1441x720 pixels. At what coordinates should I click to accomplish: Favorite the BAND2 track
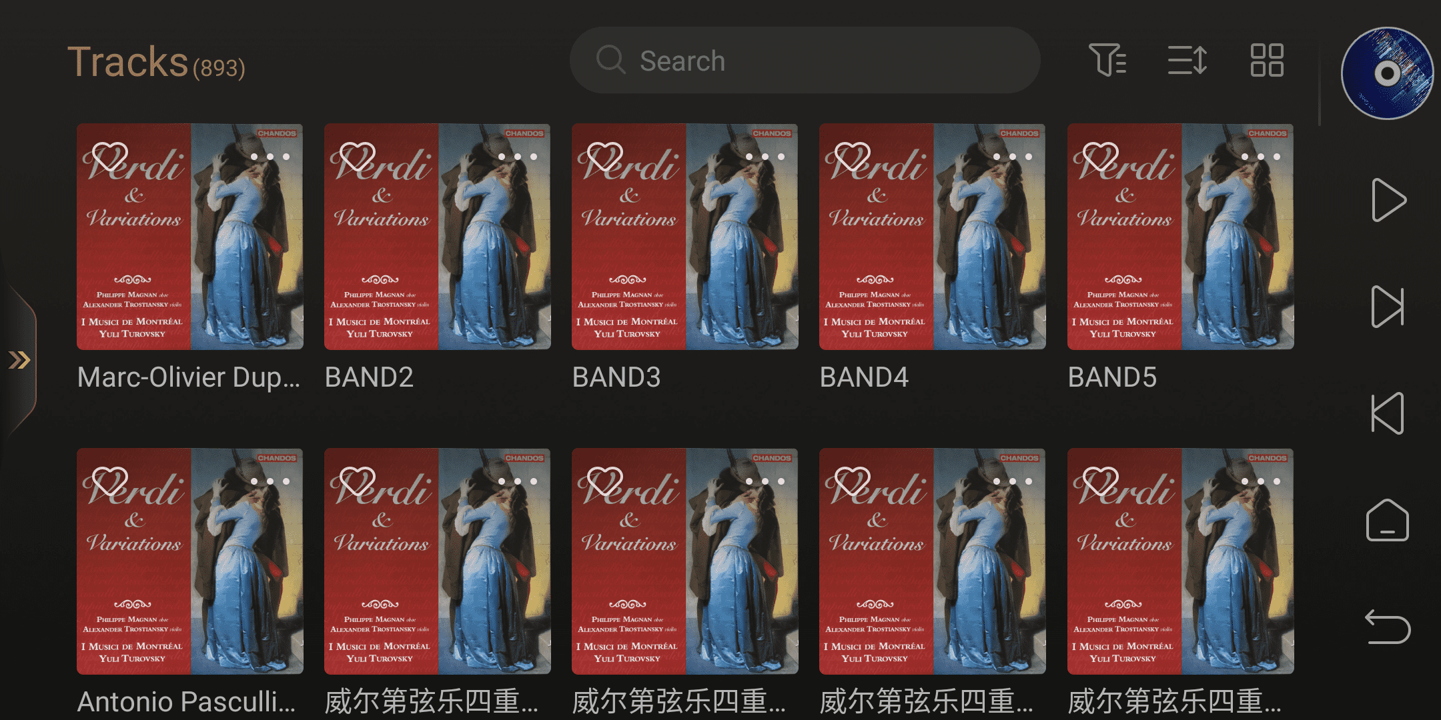357,157
